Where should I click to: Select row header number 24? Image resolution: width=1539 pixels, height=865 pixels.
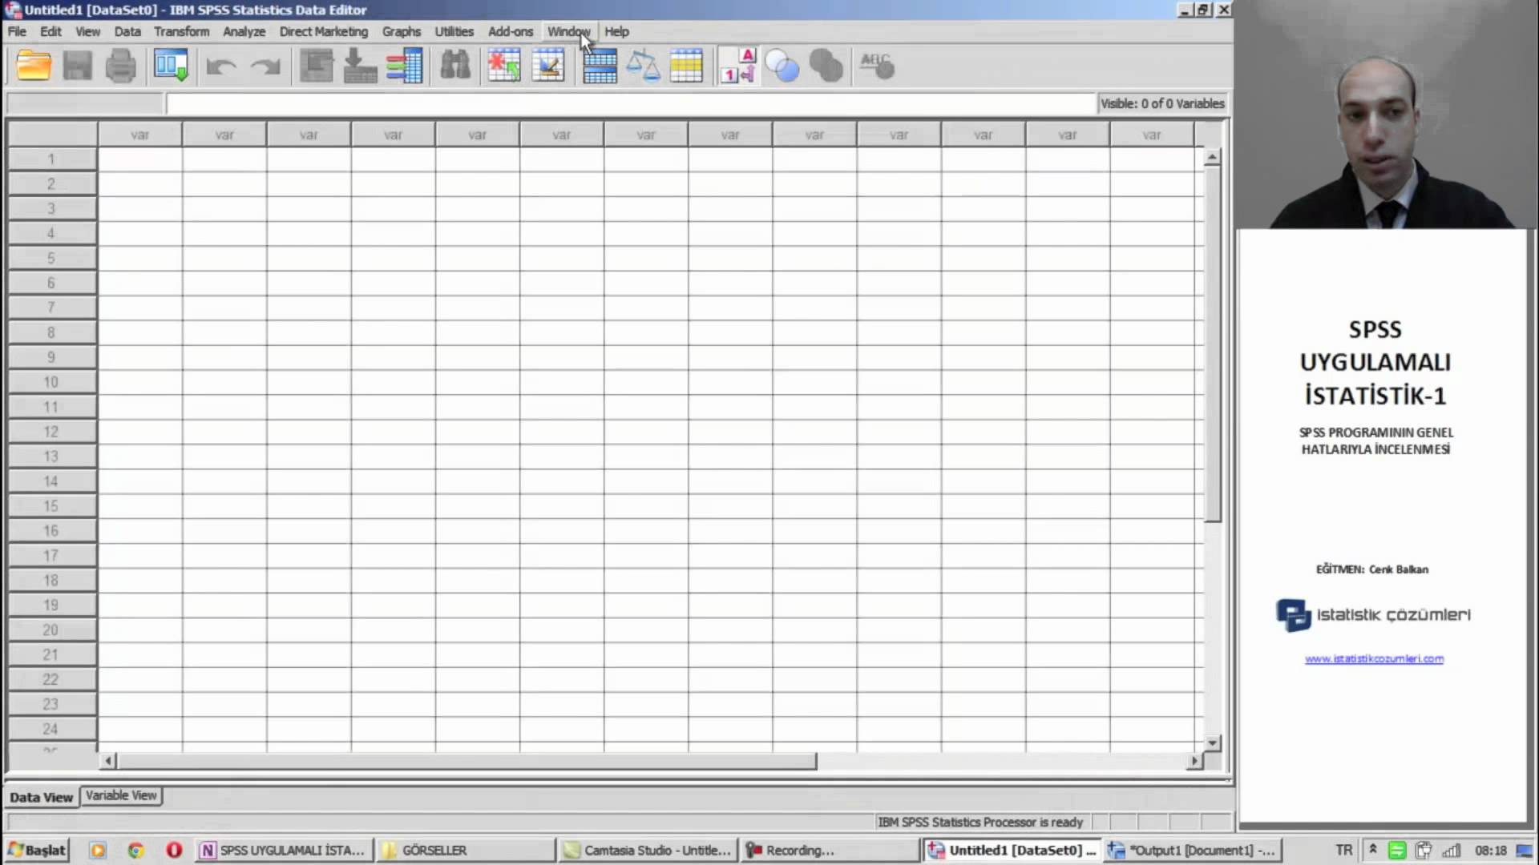[x=51, y=729]
